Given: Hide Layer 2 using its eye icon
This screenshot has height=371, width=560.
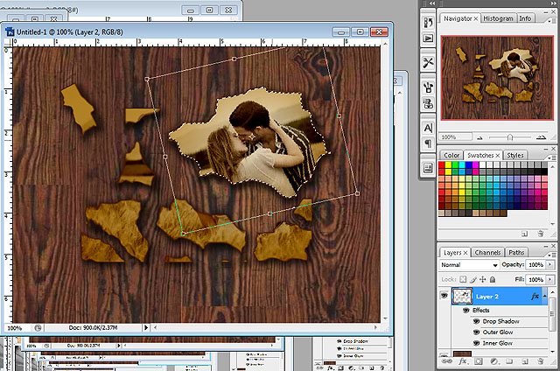Looking at the screenshot, I should pos(445,297).
